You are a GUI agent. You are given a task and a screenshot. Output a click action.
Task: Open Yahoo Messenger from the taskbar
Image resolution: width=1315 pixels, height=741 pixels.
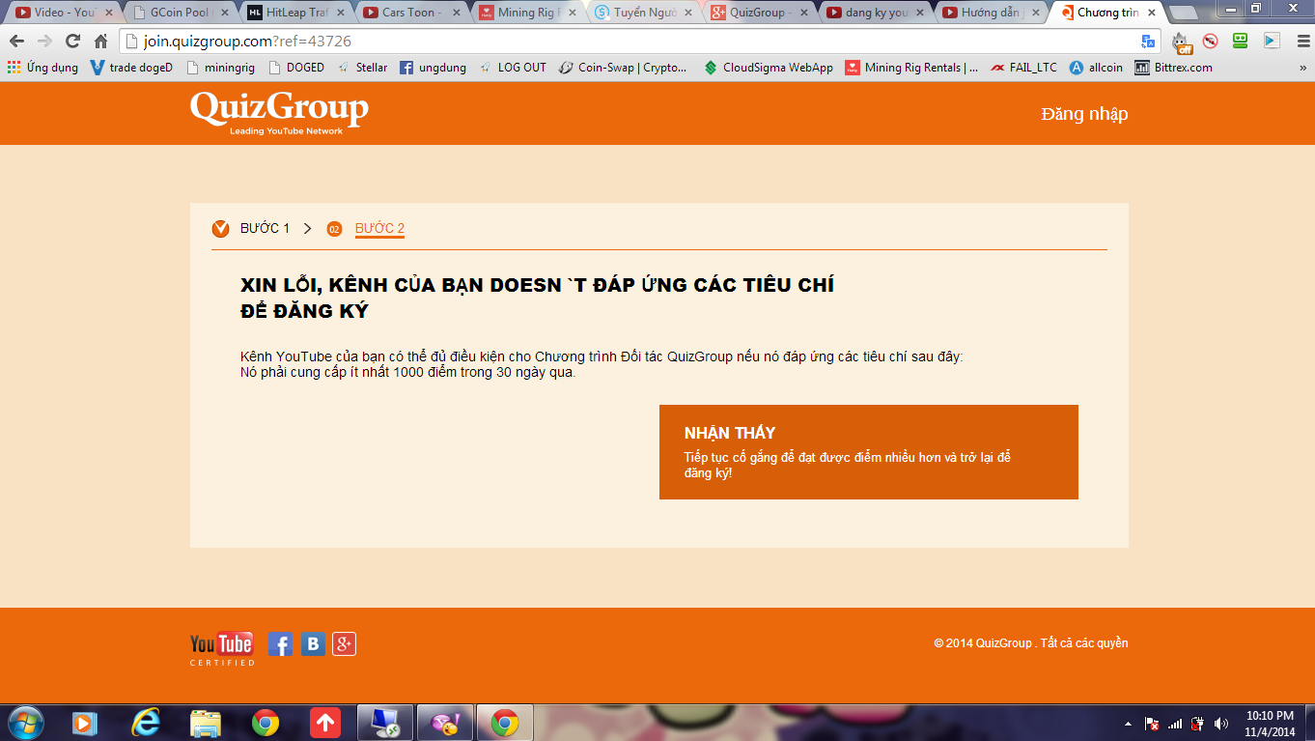coord(445,723)
